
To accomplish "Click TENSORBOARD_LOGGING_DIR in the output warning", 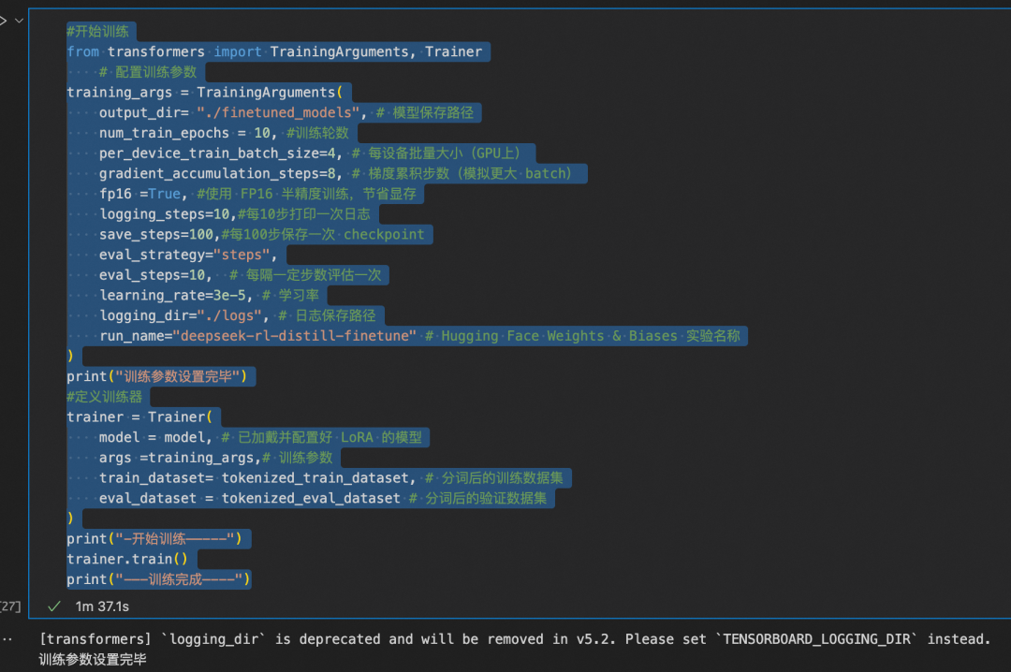I will pyautogui.click(x=815, y=639).
